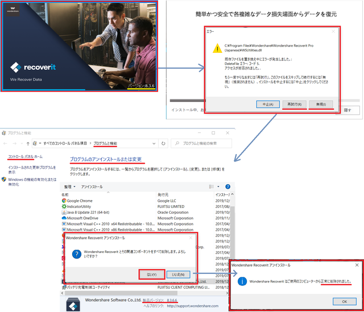The width and height of the screenshot is (364, 312).
Task: Click the Java icon in list
Action: click(x=64, y=212)
